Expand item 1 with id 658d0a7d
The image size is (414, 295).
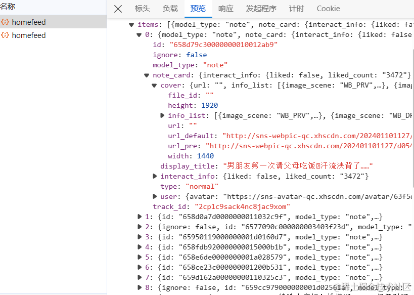tap(140, 217)
